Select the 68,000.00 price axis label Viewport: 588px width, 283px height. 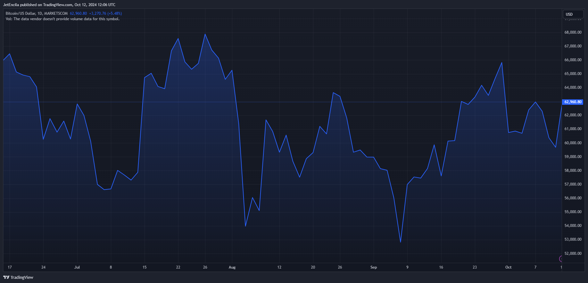click(x=573, y=32)
